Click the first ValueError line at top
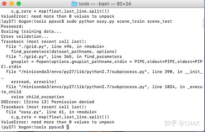 (58, 16)
